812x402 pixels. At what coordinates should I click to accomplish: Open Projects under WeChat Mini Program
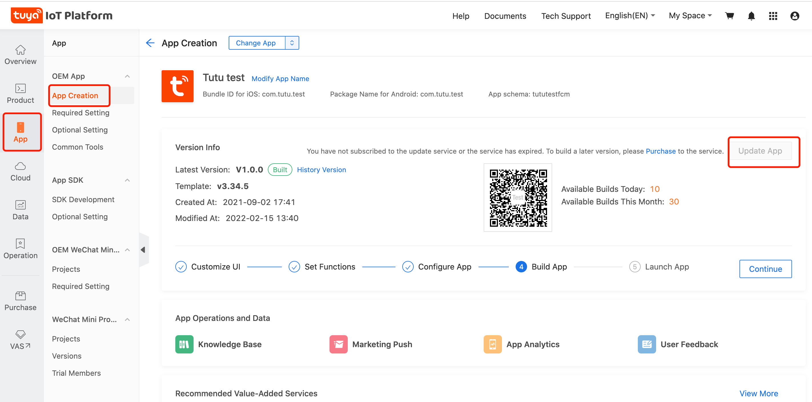coord(66,339)
